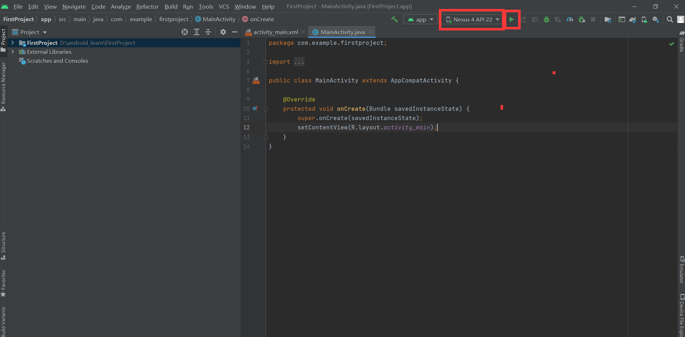Toggle the Device File Explorer tab
The height and width of the screenshot is (337, 685).
681,315
